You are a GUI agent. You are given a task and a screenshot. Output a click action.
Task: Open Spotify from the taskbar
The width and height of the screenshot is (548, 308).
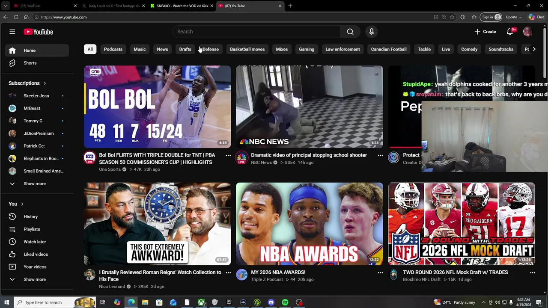[x=285, y=302]
